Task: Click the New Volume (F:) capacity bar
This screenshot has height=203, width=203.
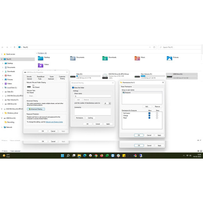Action: [x=153, y=76]
